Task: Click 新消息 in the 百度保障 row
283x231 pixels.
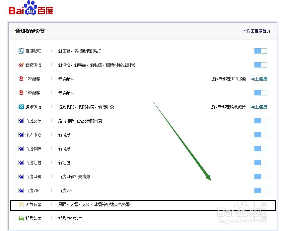Action: [x=64, y=149]
